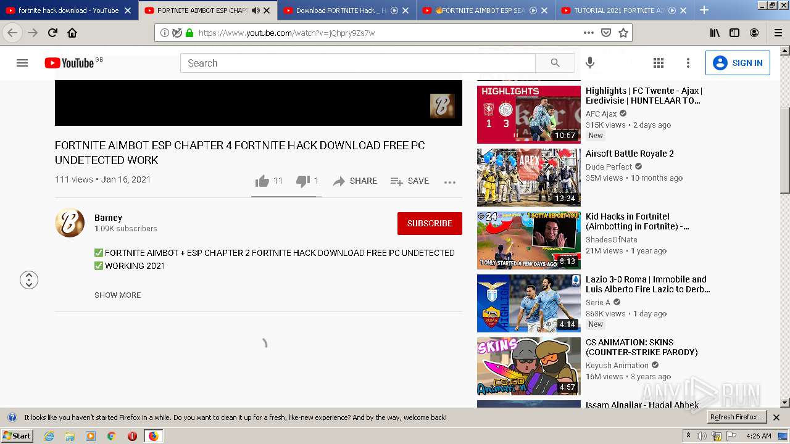The image size is (790, 444).
Task: Close the Download FORTNITE Hack tab
Action: coord(405,10)
